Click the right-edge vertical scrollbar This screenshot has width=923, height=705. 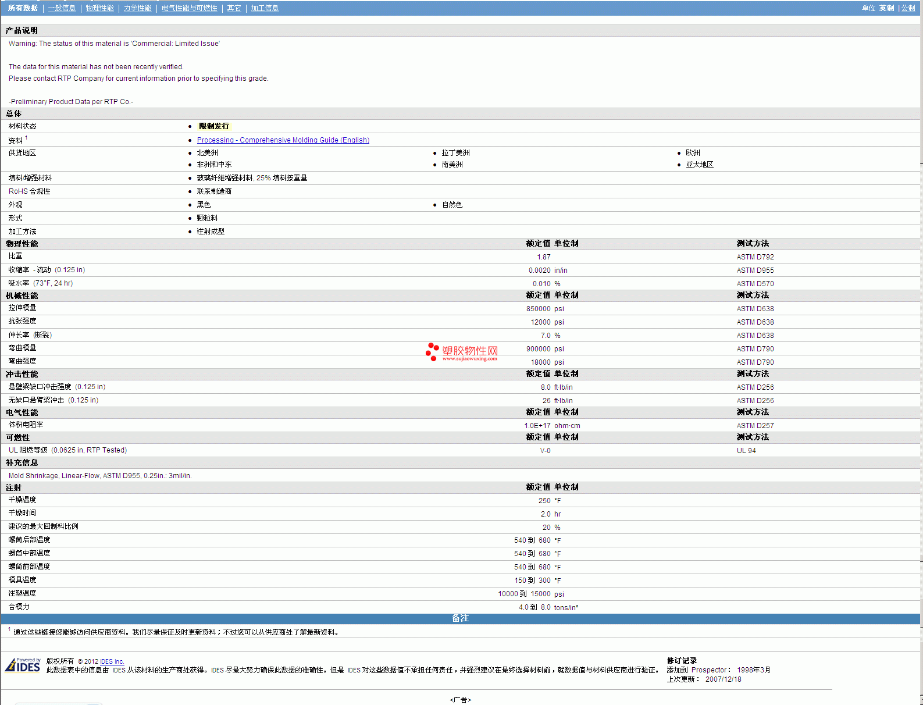[921, 349]
